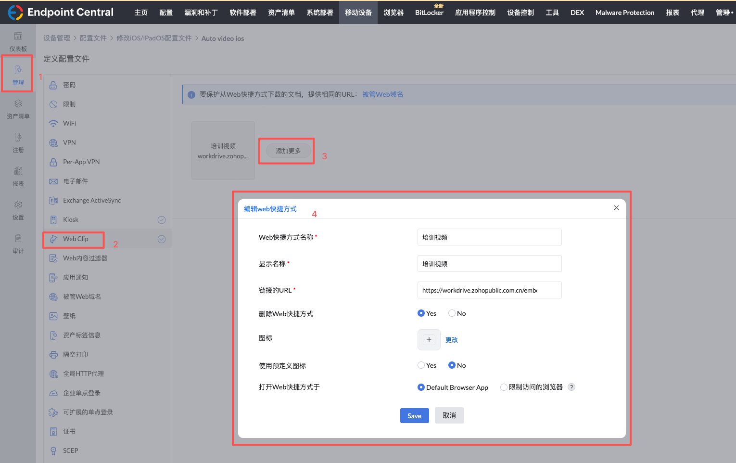736x463 pixels.
Task: Select the 培训视频 web clip thumbnail
Action: pyautogui.click(x=223, y=151)
